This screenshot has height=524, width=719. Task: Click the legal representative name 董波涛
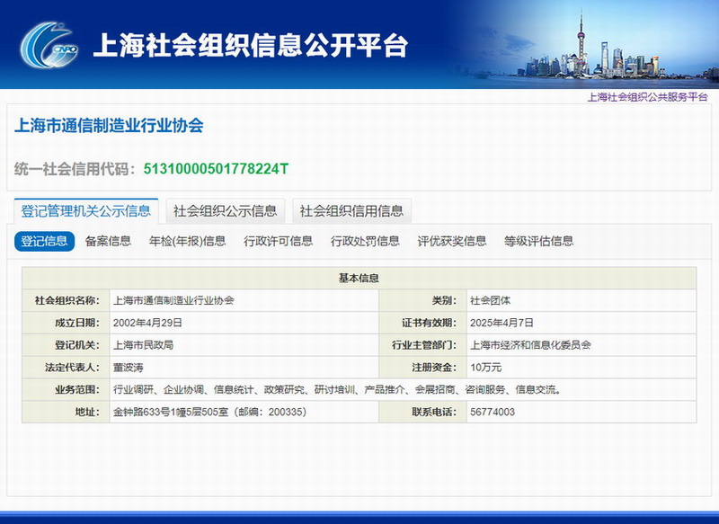(x=128, y=368)
